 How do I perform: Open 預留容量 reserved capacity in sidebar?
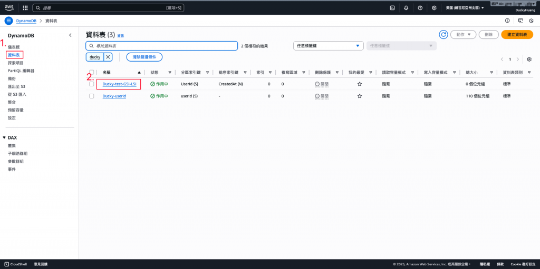click(16, 110)
